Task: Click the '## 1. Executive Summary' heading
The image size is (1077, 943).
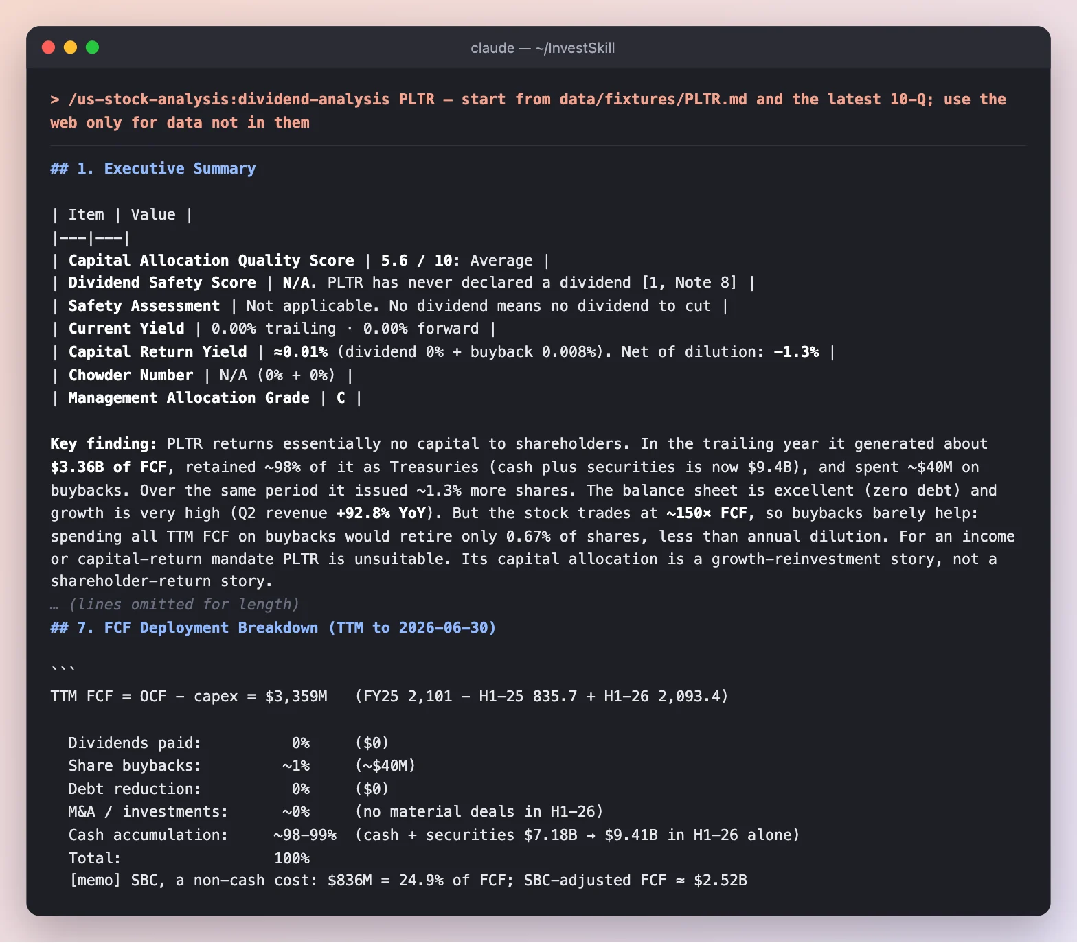Action: tap(153, 169)
